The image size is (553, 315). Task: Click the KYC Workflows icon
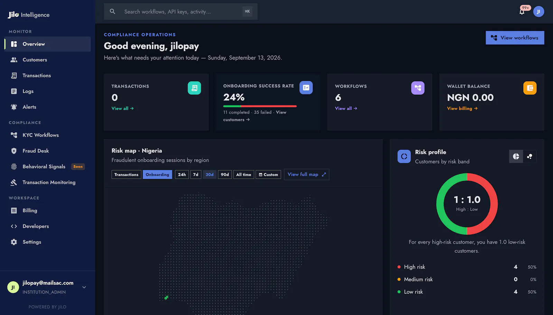coord(14,135)
